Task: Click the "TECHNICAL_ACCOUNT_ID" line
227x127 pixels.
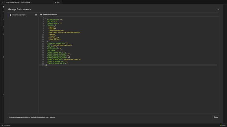Action: (58, 43)
